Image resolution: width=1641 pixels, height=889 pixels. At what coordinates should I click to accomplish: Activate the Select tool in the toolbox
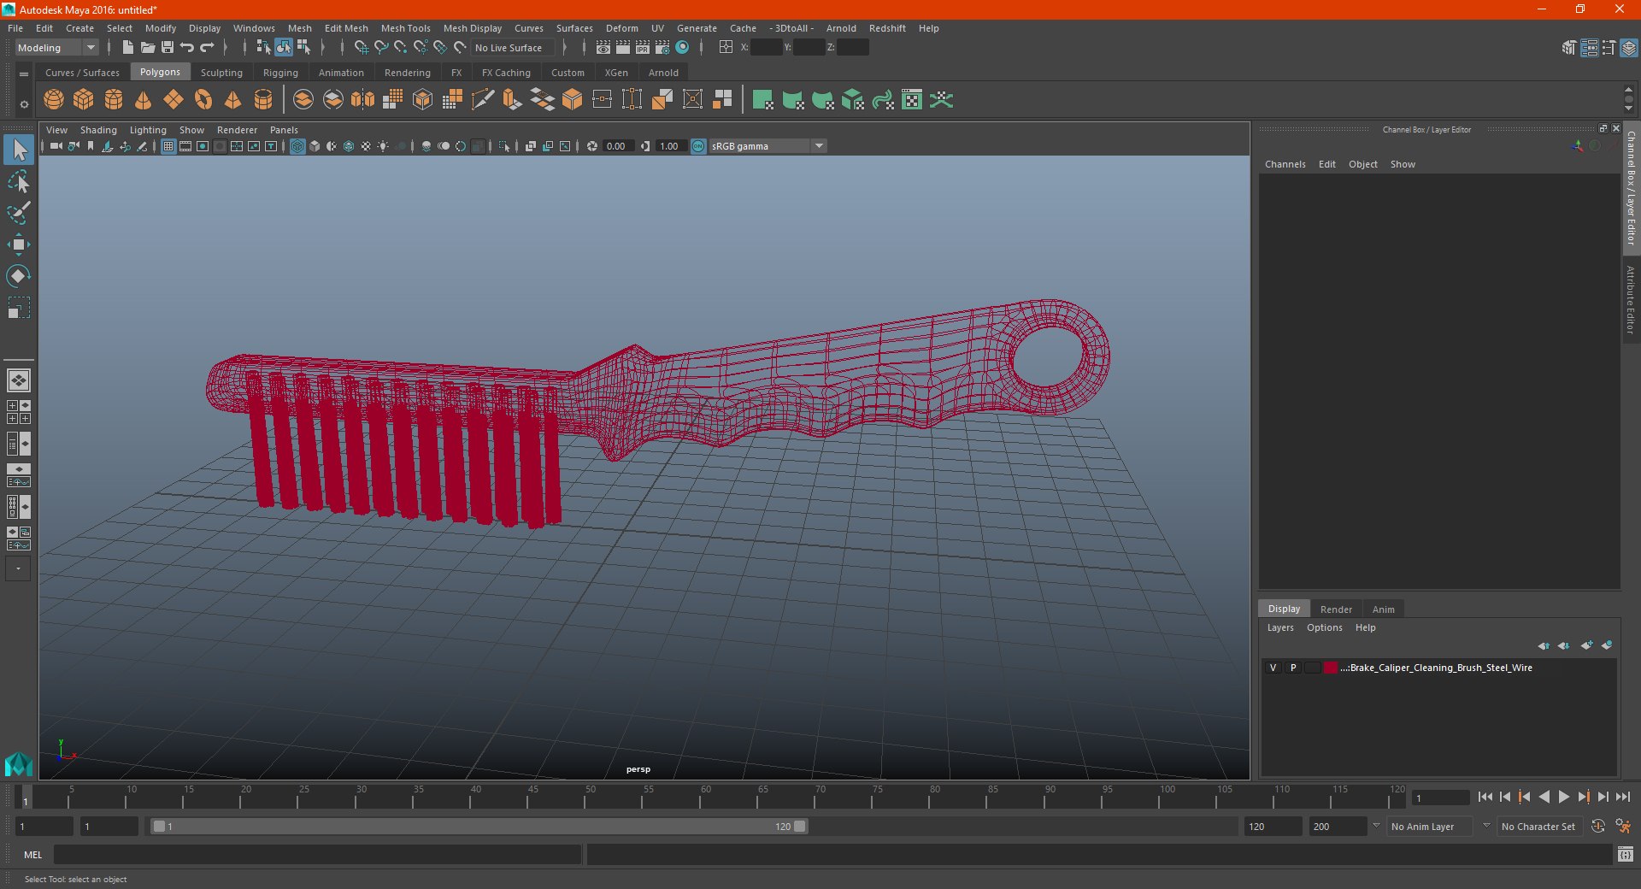click(x=19, y=150)
